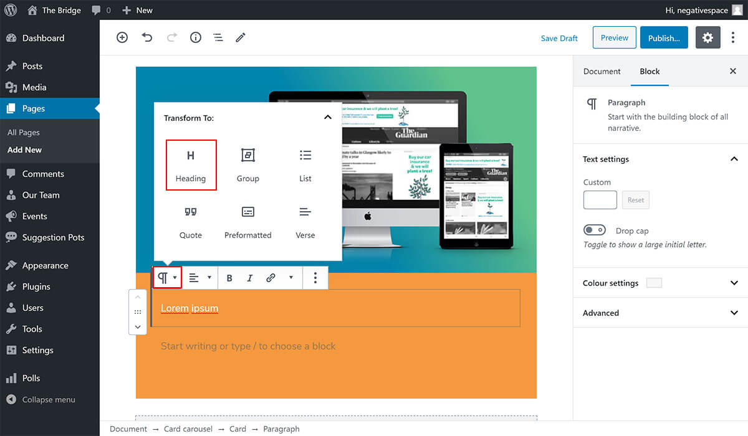Click the Add block plus icon

coord(122,37)
